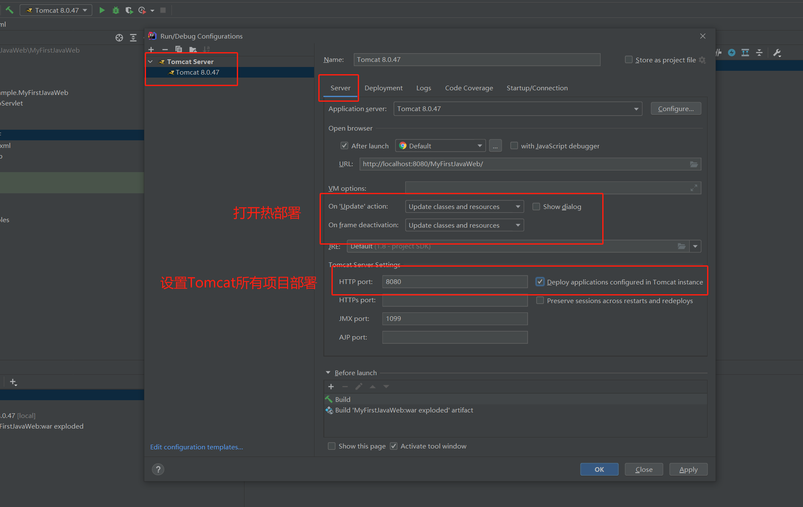Check the Show dialog checkbox
Image resolution: width=803 pixels, height=507 pixels.
point(536,206)
